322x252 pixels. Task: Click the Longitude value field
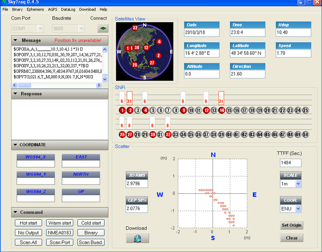pos(202,53)
